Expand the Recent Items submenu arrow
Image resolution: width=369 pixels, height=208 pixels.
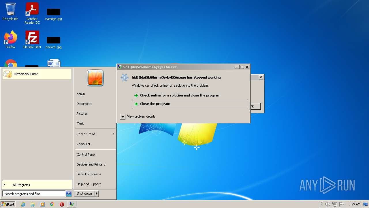(113, 134)
